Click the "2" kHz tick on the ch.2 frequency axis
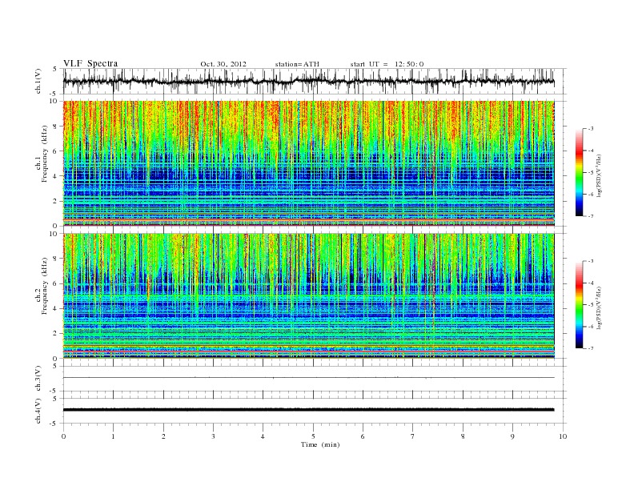634x490 pixels. pos(56,334)
